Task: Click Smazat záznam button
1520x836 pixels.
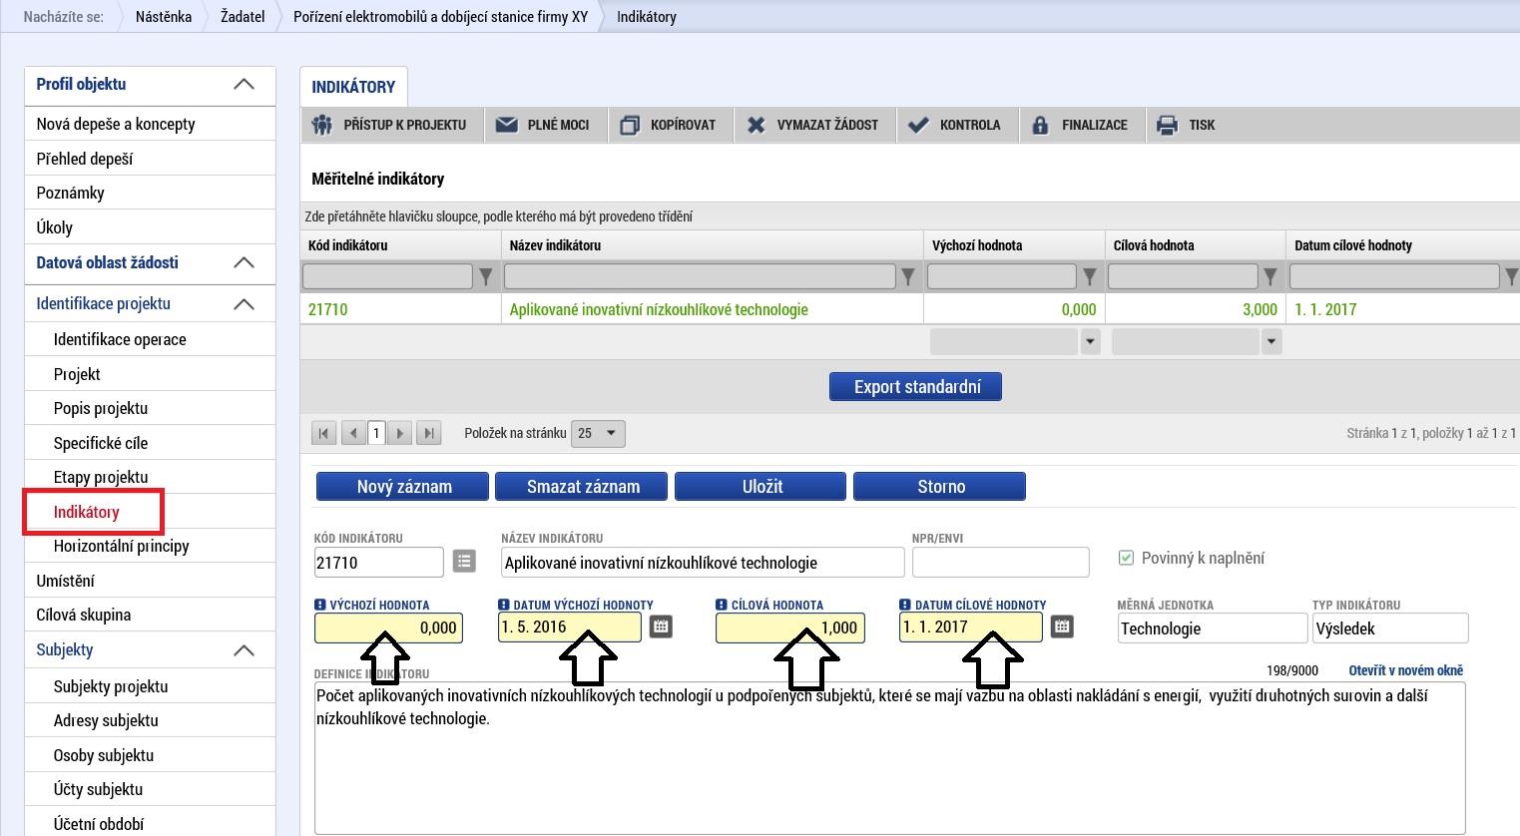Action: (582, 486)
